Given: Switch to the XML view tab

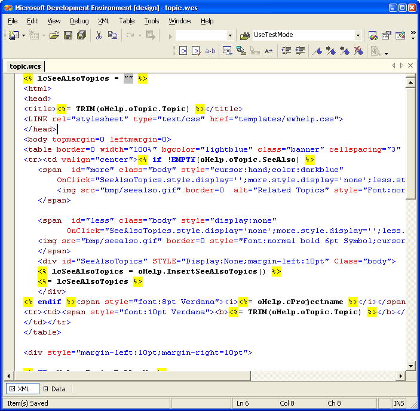Looking at the screenshot, I should (x=23, y=388).
